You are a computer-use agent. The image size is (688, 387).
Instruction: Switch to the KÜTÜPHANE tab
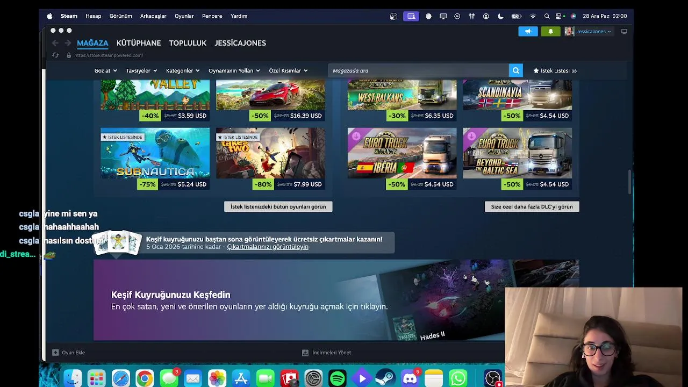[139, 43]
